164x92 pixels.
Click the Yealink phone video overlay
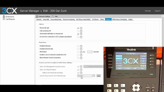coord(134,69)
